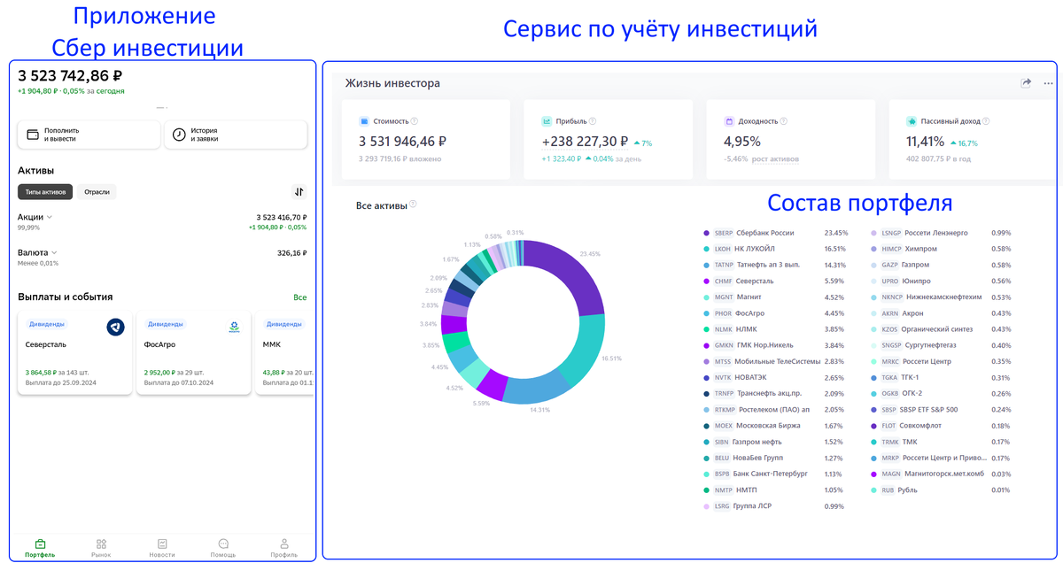Select Мобильные ТелеСистемы legend row

point(774,361)
